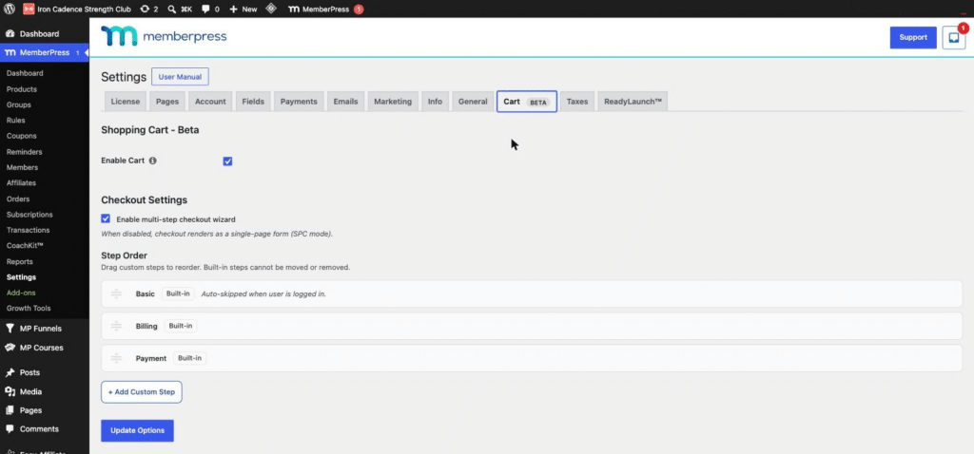Viewport: 974px width, 454px height.
Task: Click the Dashboard gauge icon in sidebar
Action: click(x=10, y=33)
